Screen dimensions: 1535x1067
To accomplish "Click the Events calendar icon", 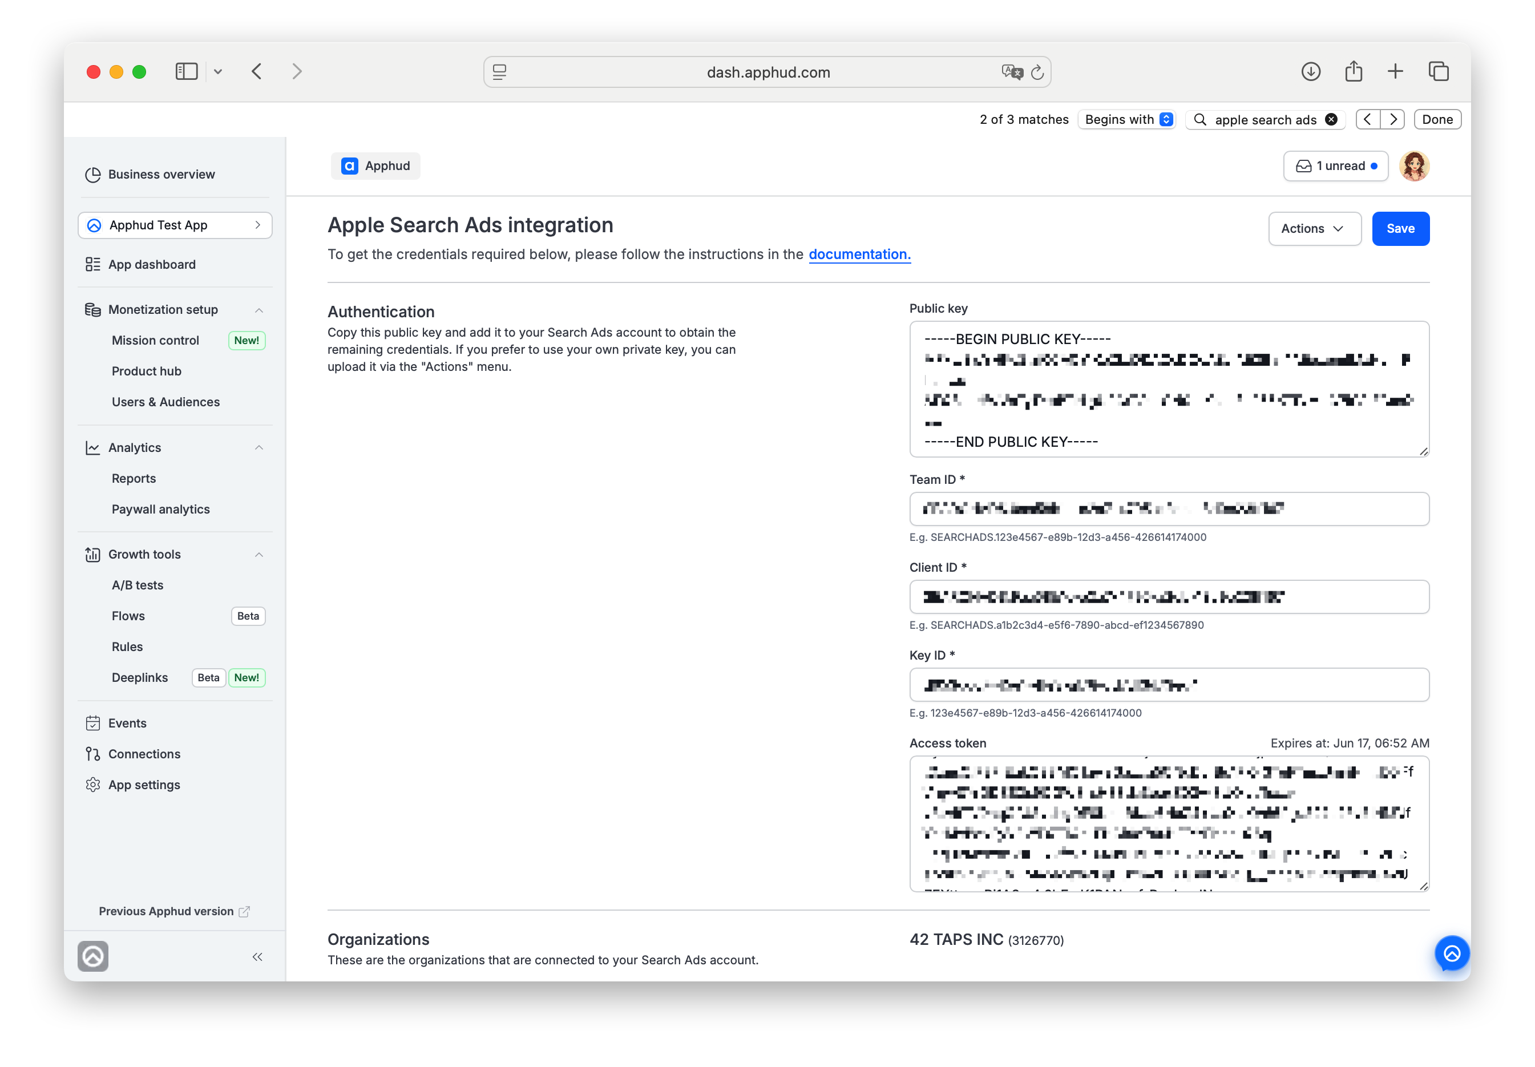I will tap(93, 724).
